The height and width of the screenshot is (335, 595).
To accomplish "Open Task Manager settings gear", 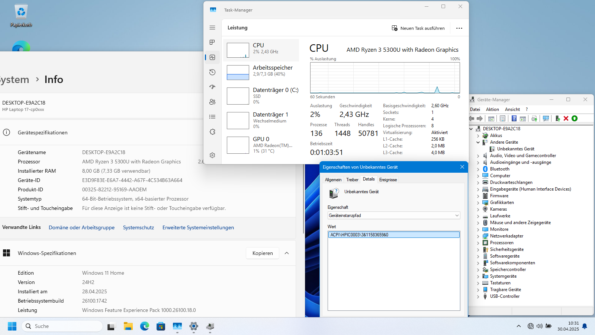I will (212, 155).
